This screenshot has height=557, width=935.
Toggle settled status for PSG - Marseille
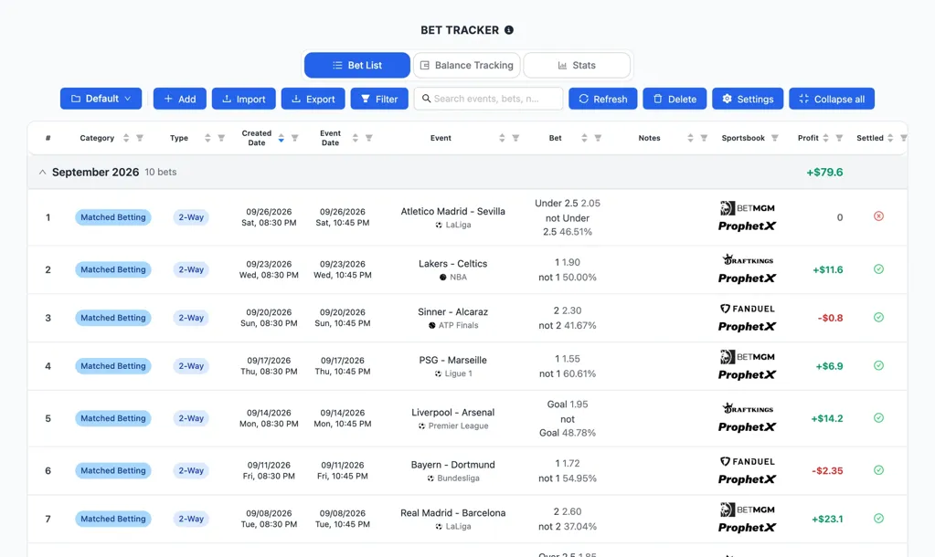coord(878,366)
